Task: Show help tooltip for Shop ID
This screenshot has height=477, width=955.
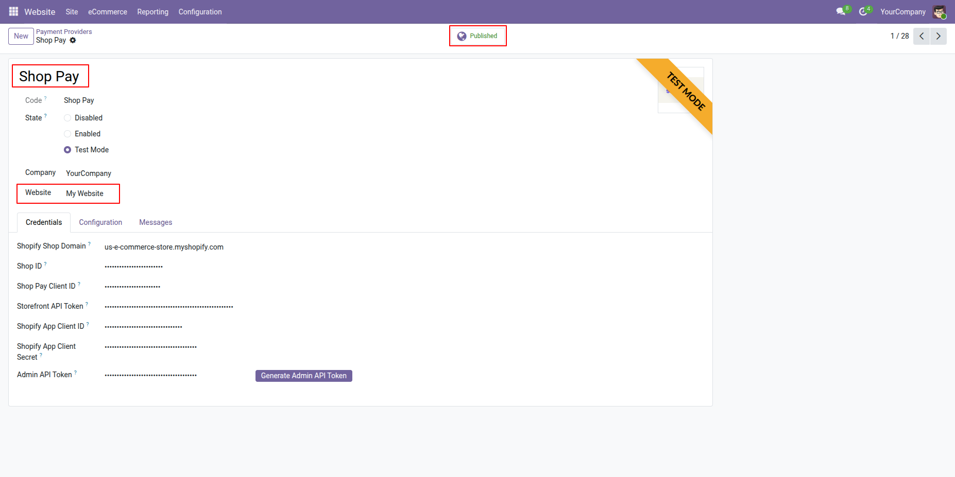Action: pos(45,264)
